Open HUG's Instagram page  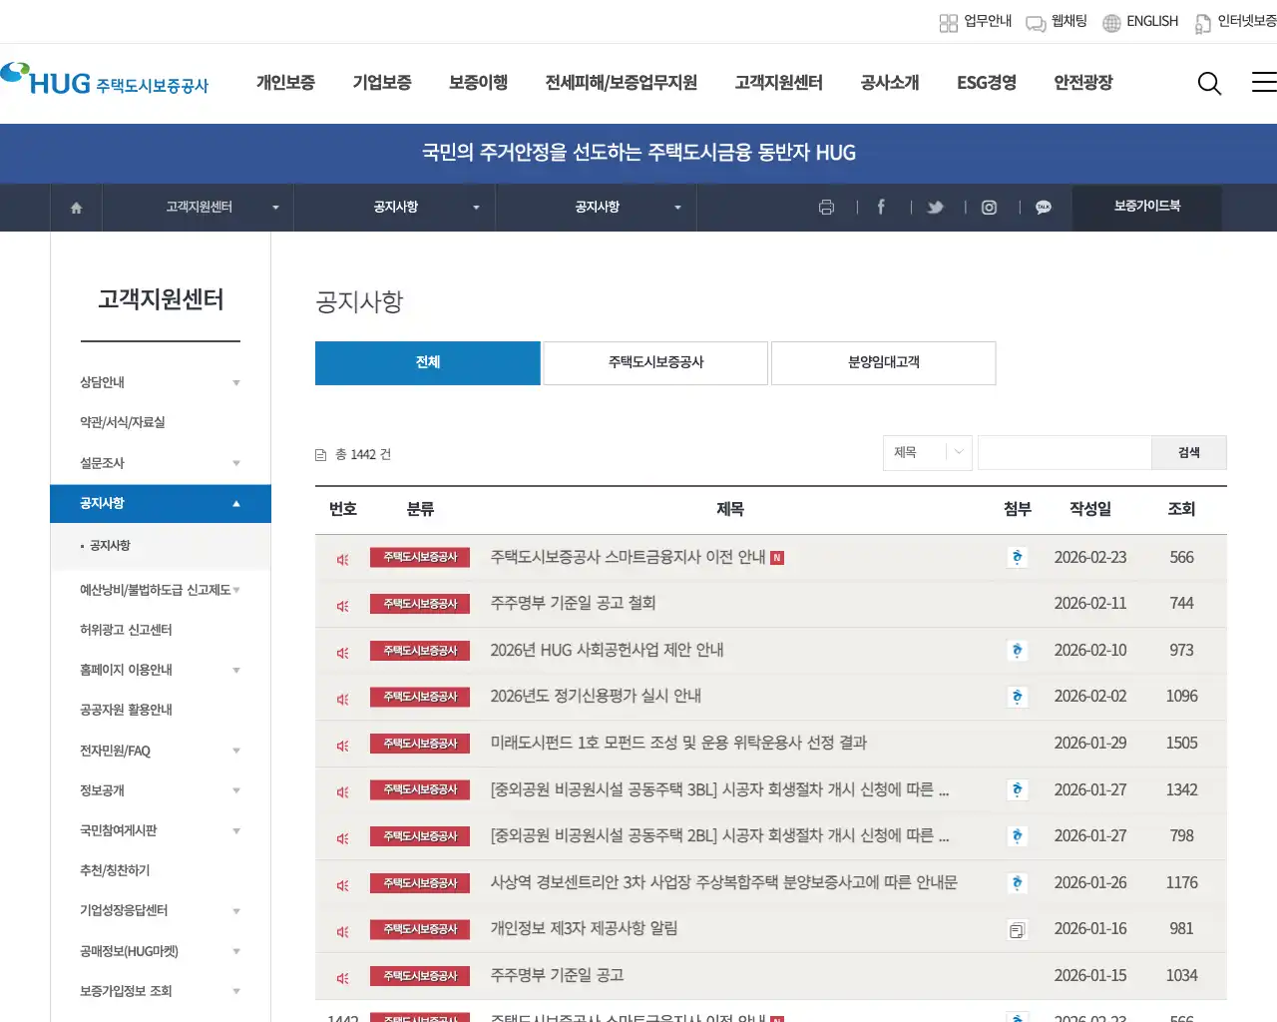[989, 208]
